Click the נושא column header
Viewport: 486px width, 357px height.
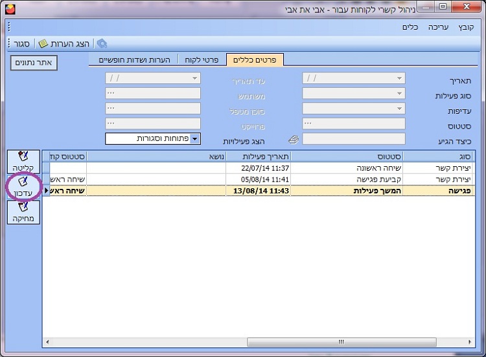tap(156, 157)
